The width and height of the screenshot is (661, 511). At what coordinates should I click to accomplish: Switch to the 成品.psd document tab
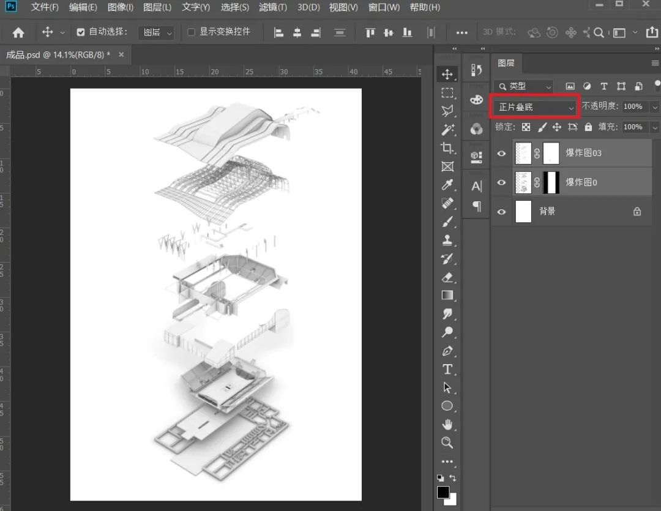coord(58,55)
